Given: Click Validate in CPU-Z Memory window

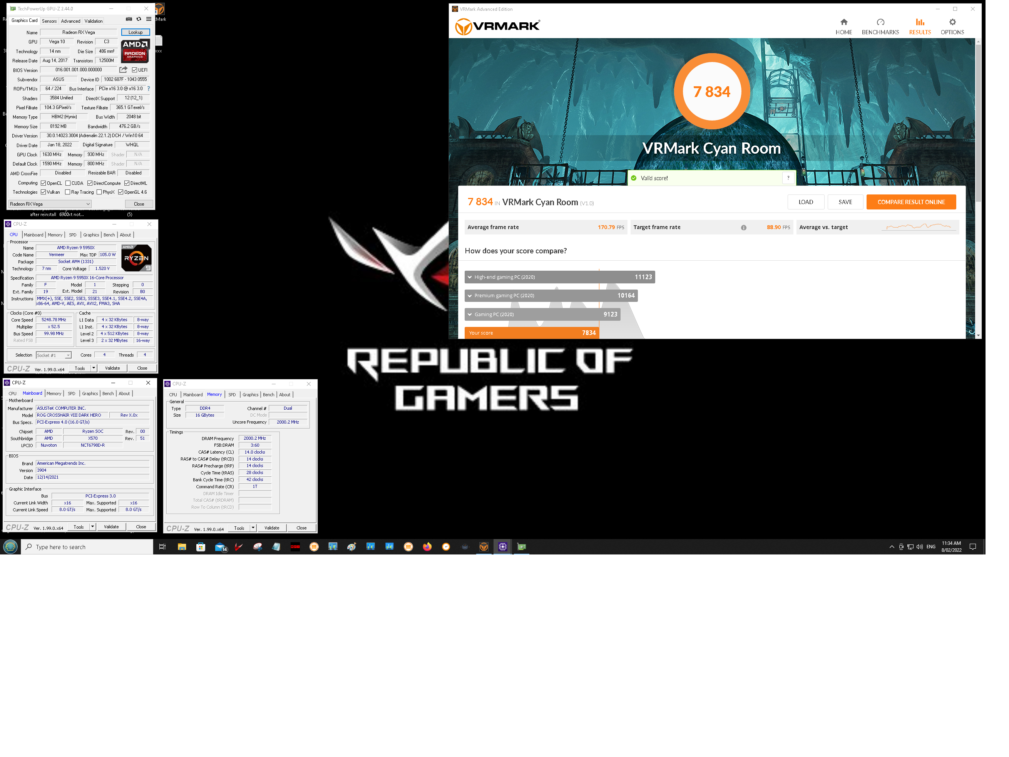Looking at the screenshot, I should pos(272,528).
